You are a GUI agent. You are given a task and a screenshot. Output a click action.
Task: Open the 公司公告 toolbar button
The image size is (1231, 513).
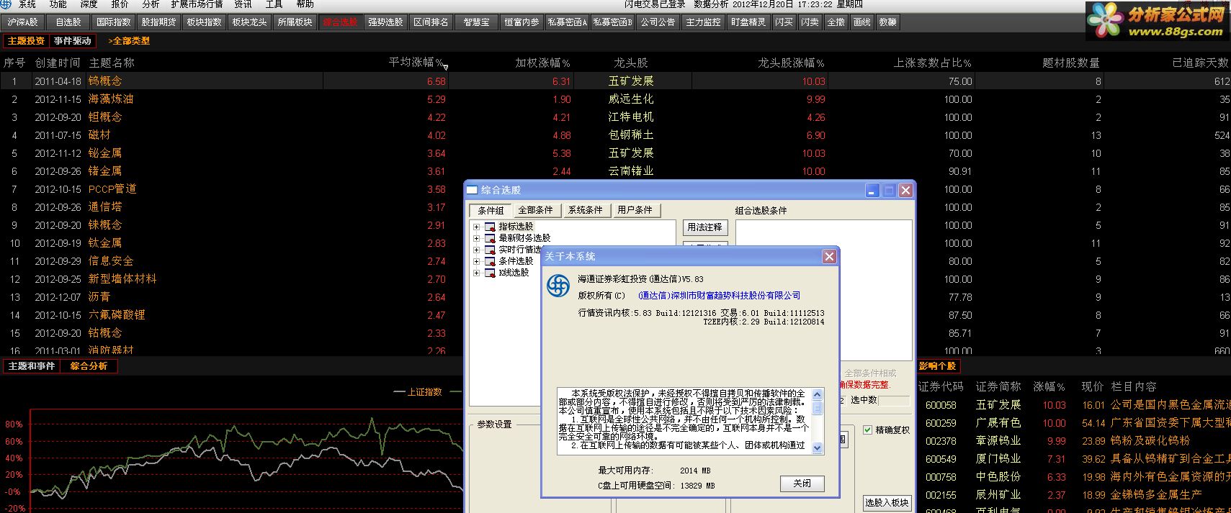click(x=658, y=22)
